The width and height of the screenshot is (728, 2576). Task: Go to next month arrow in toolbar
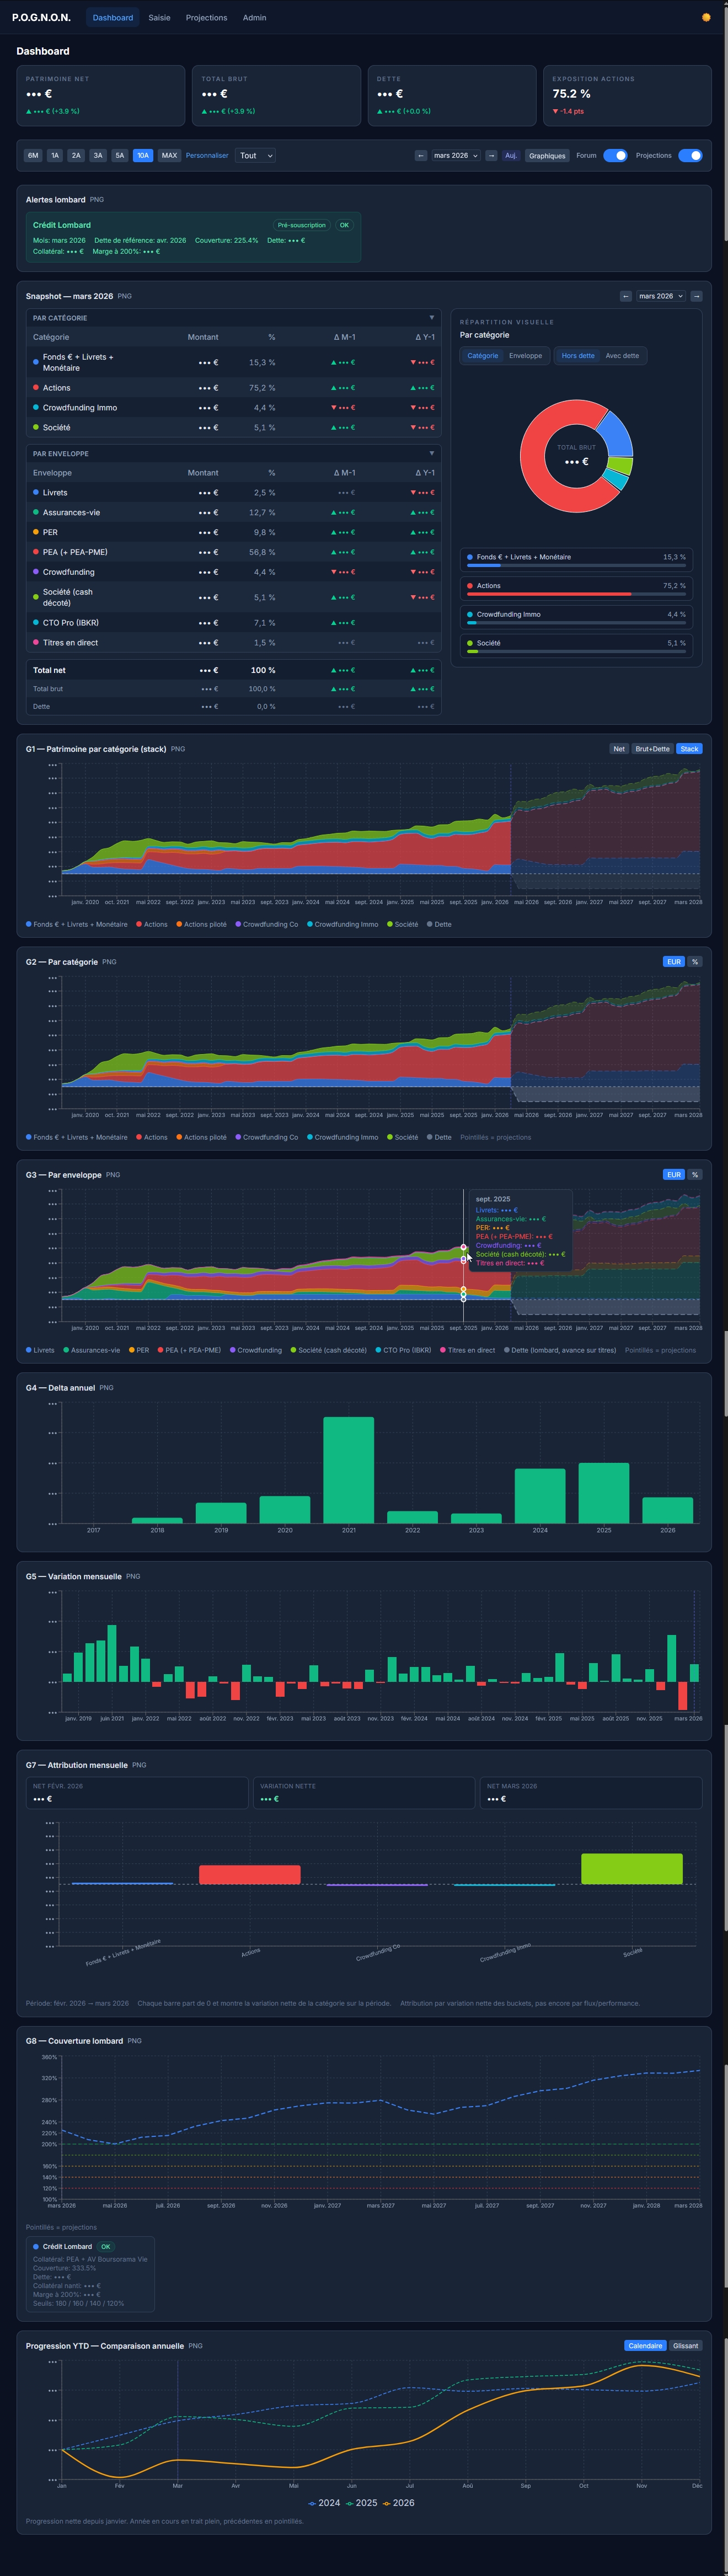pos(491,156)
